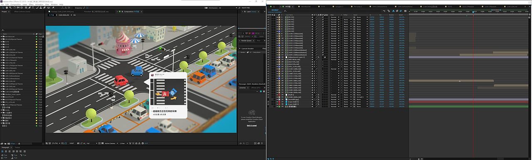Hide the Aerial01.jpg layer eye toggle
Screen dimensions: 532x160
[x=268, y=99]
